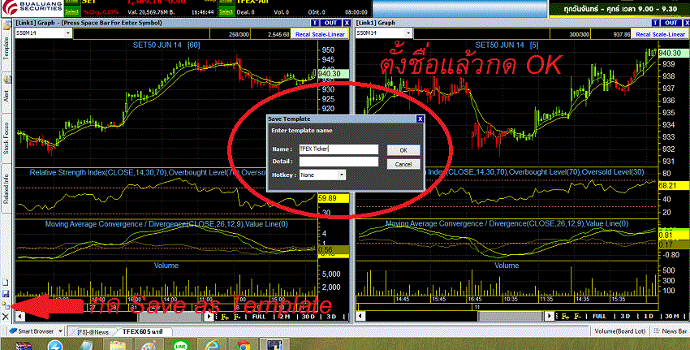Click the 68.21 RSI value on right graph
Image resolution: width=690 pixels, height=350 pixels.
point(673,186)
